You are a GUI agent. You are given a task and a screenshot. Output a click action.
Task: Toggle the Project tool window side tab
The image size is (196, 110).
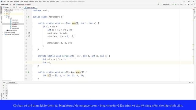tap(1, 10)
